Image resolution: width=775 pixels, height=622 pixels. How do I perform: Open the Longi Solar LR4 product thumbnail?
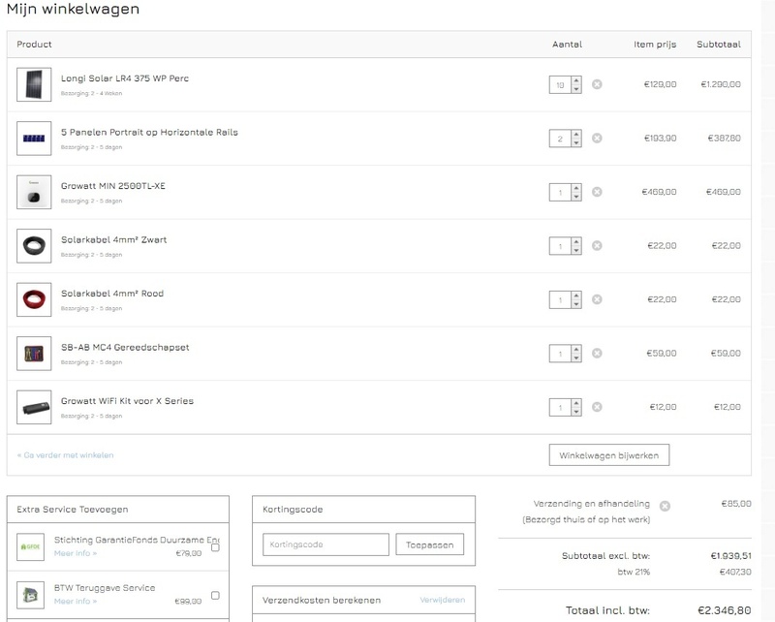coord(34,84)
